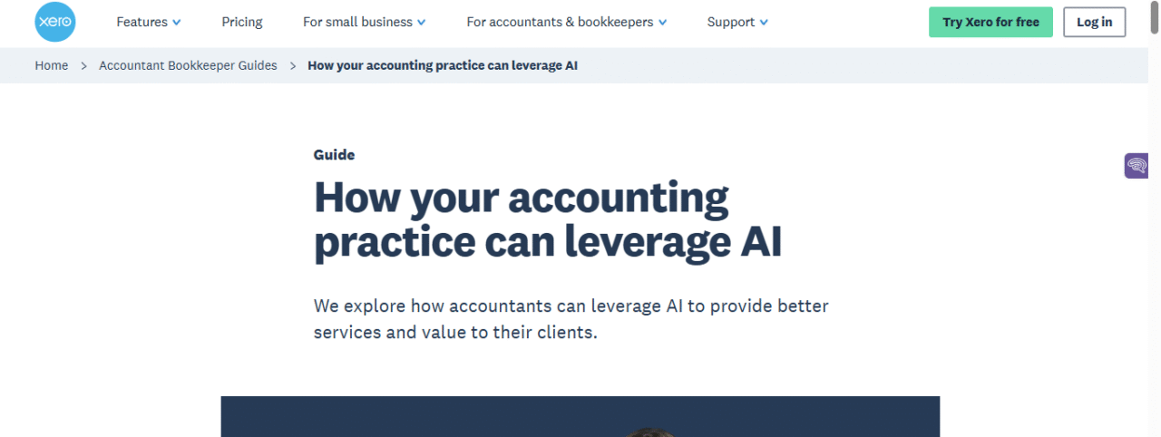Screen dimensions: 1161x437
Task: Open the For small business menu label
Action: [x=357, y=22]
